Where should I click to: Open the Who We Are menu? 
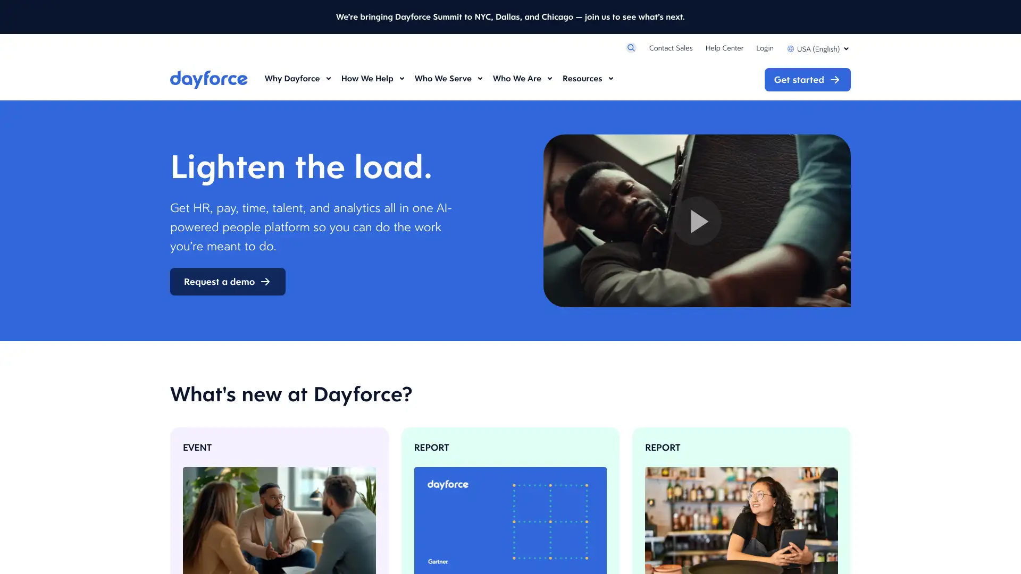[522, 79]
